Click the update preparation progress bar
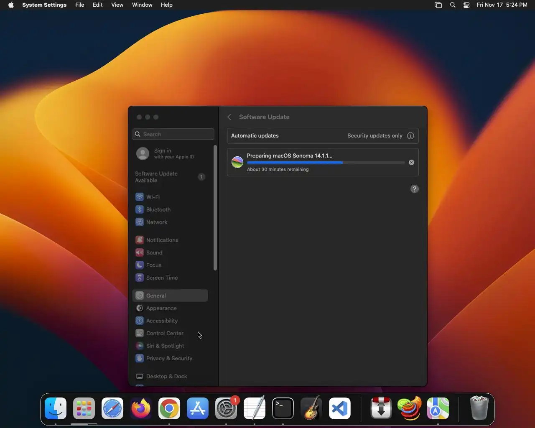Screen dimensions: 535x428 point(326,163)
